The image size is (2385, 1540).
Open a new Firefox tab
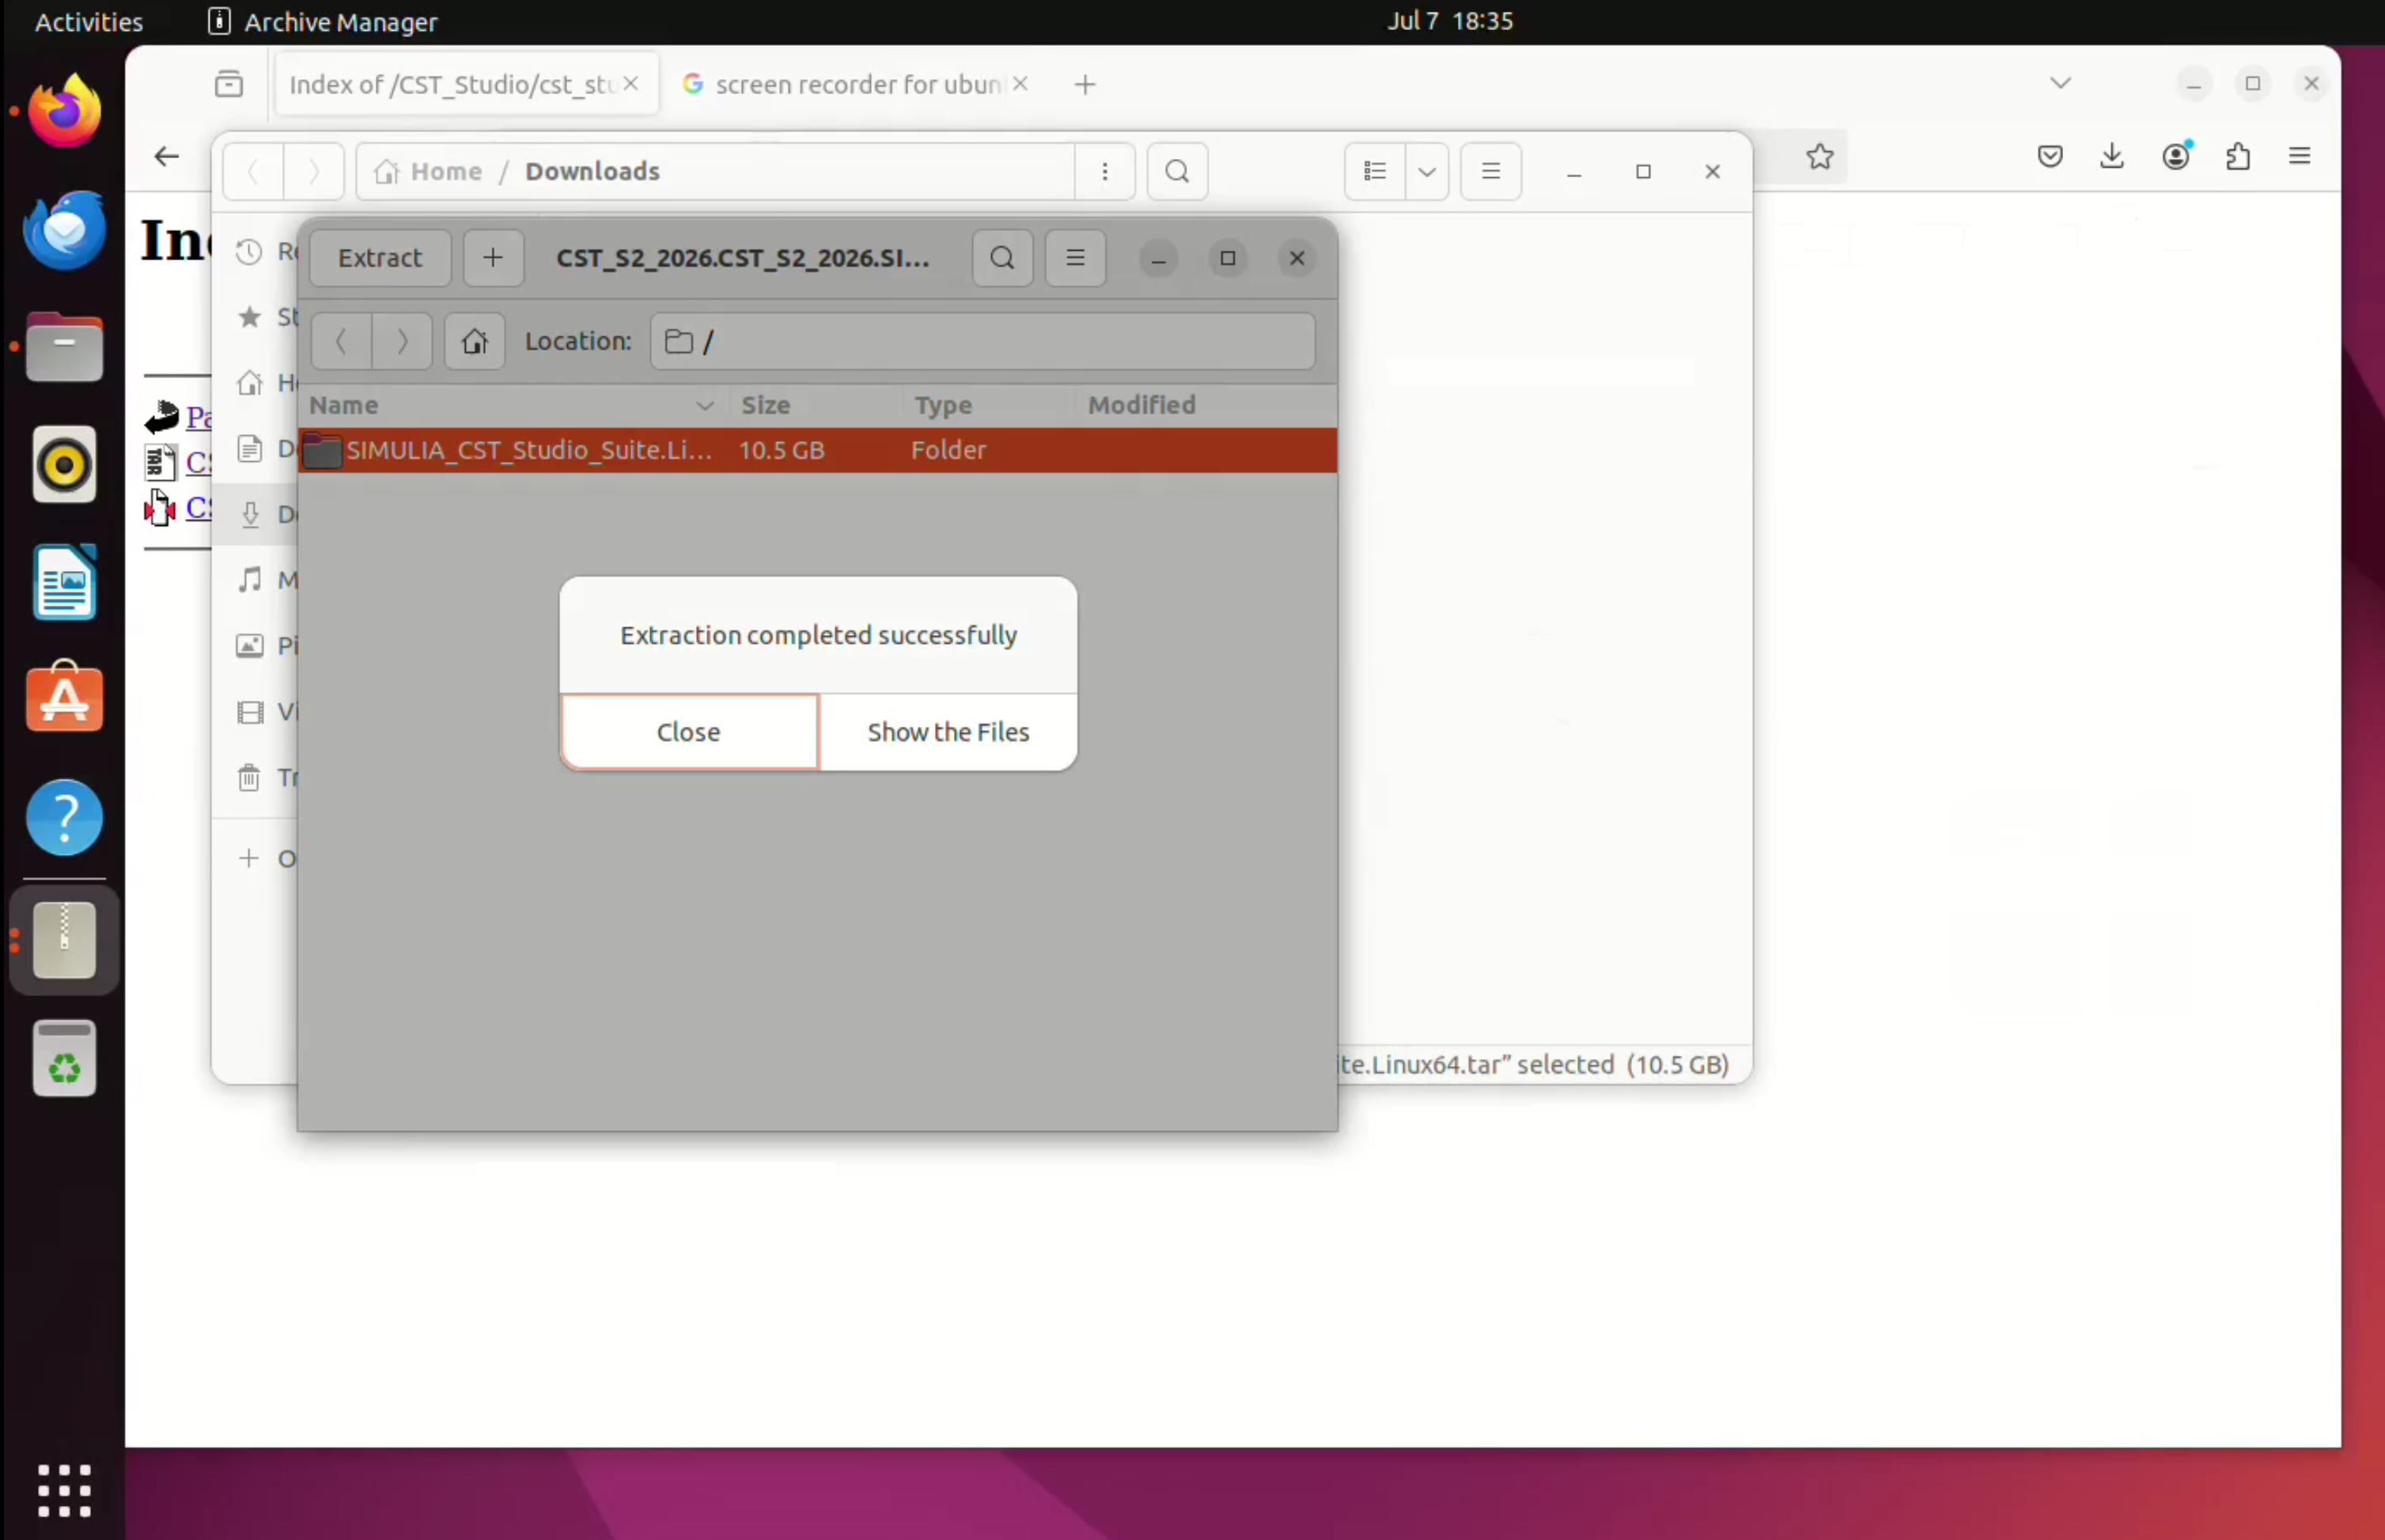click(x=1085, y=85)
